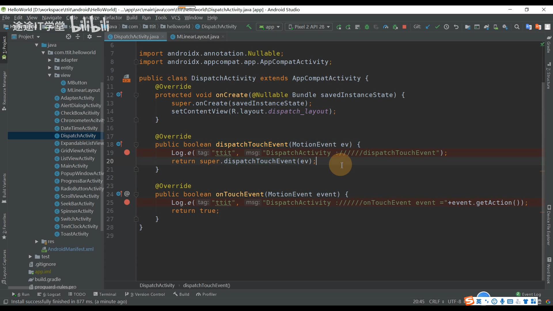Click Git Update Project arrow icon
This screenshot has width=553, height=311.
click(428, 27)
